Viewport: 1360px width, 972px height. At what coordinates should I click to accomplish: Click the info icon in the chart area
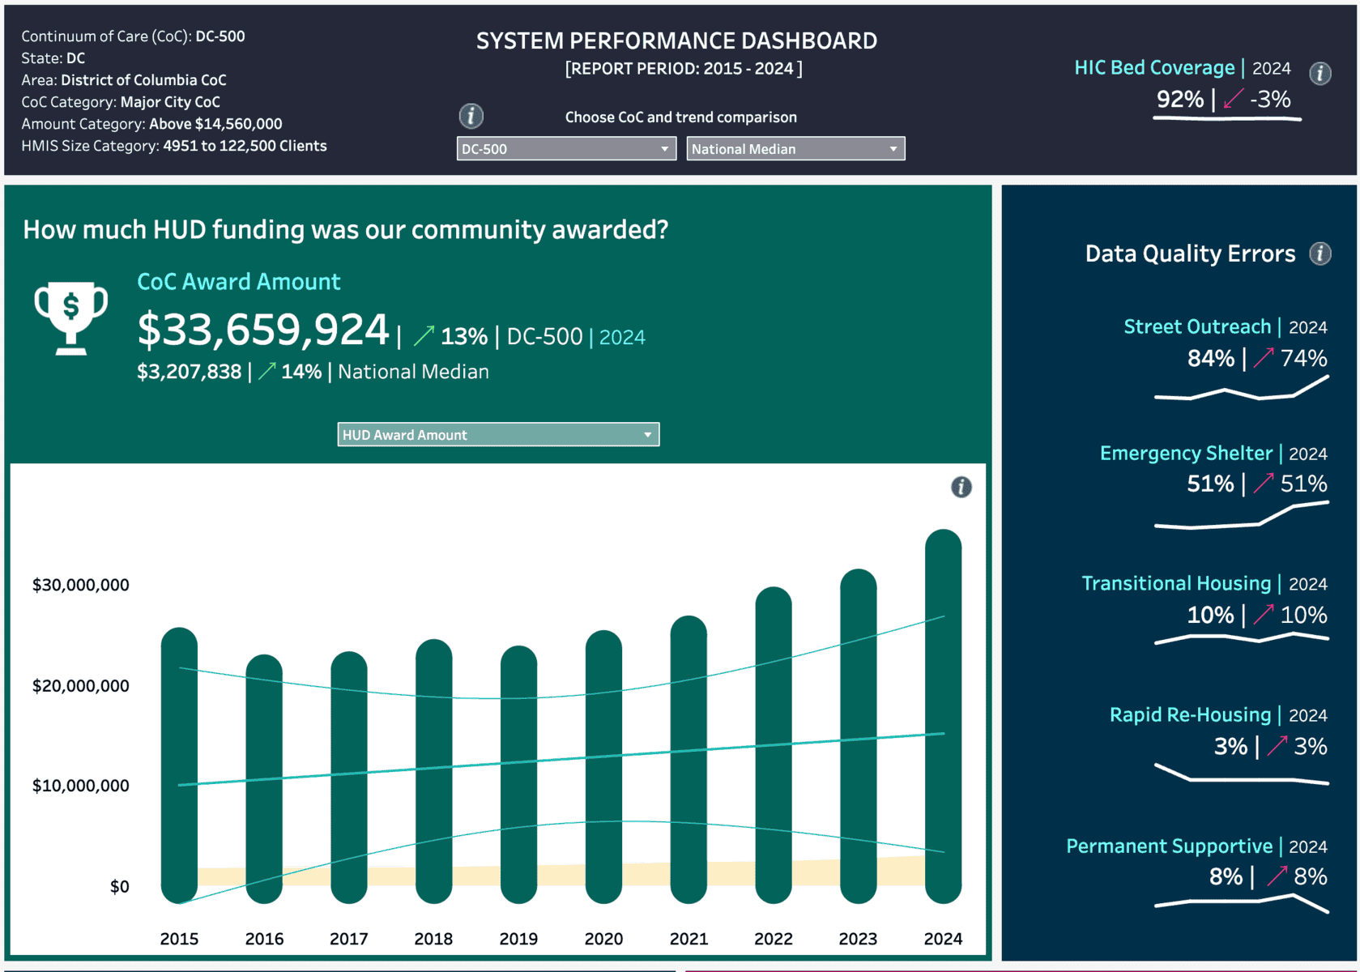pyautogui.click(x=961, y=487)
